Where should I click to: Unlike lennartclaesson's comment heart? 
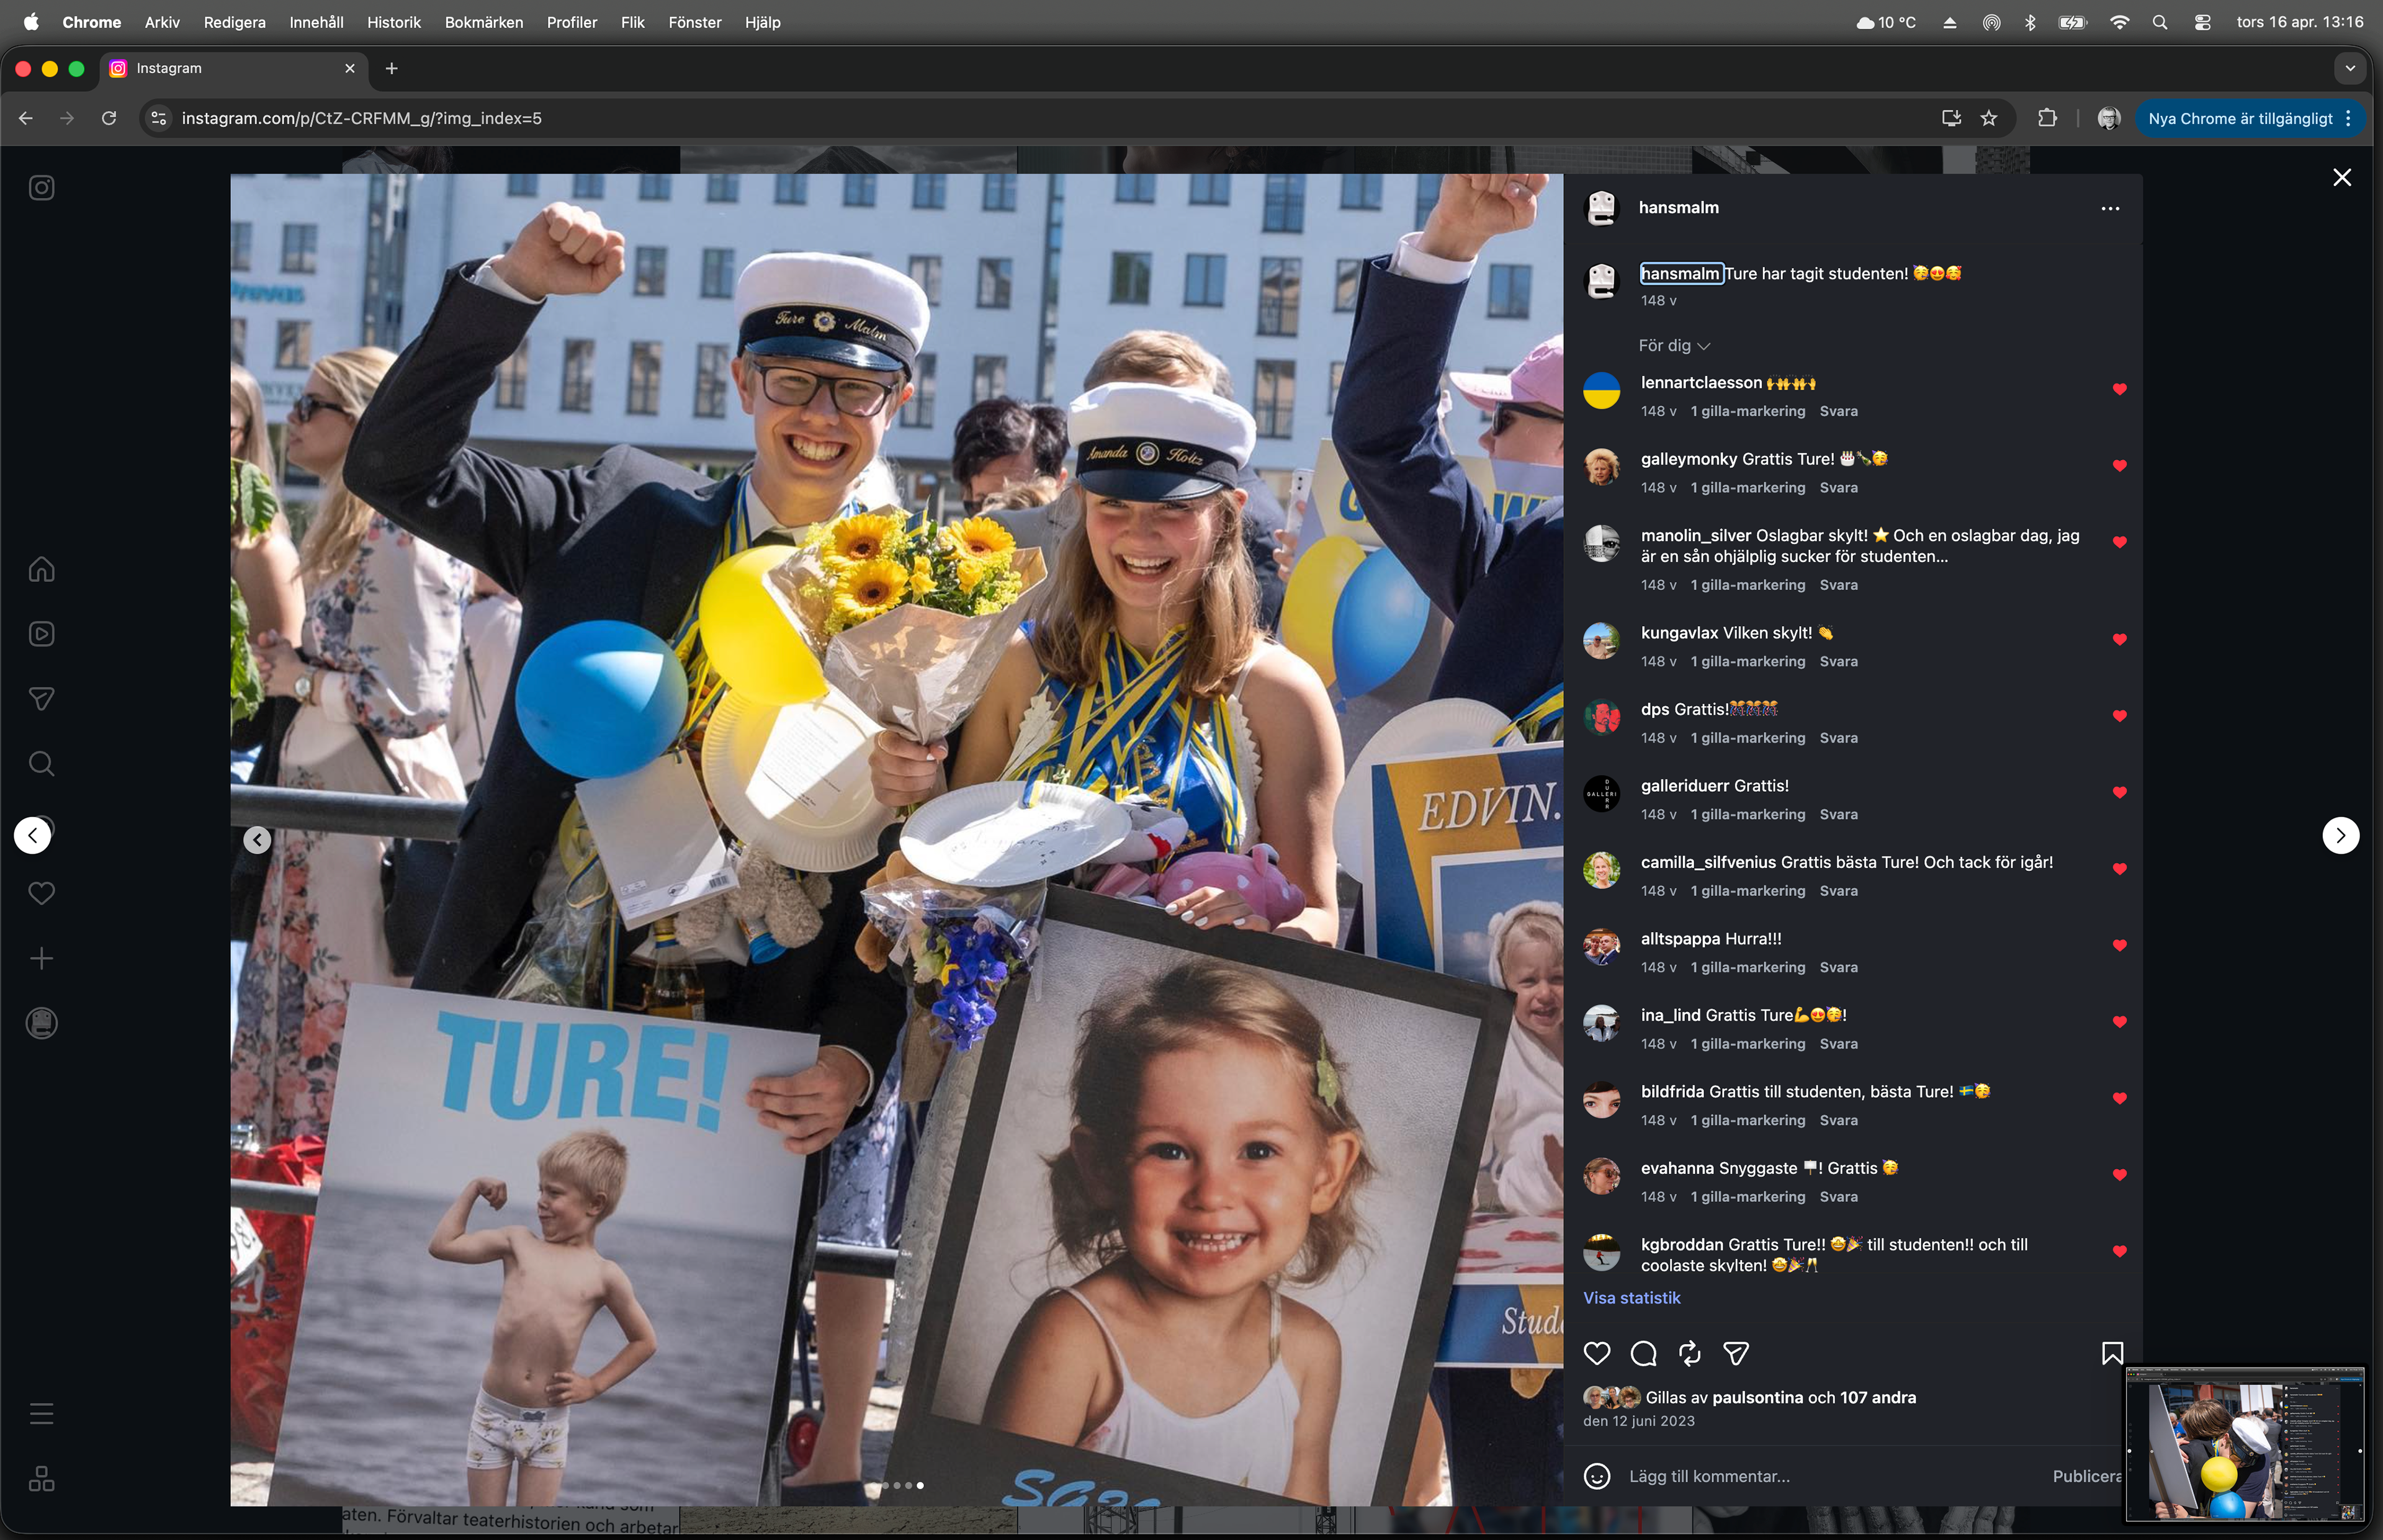2119,390
